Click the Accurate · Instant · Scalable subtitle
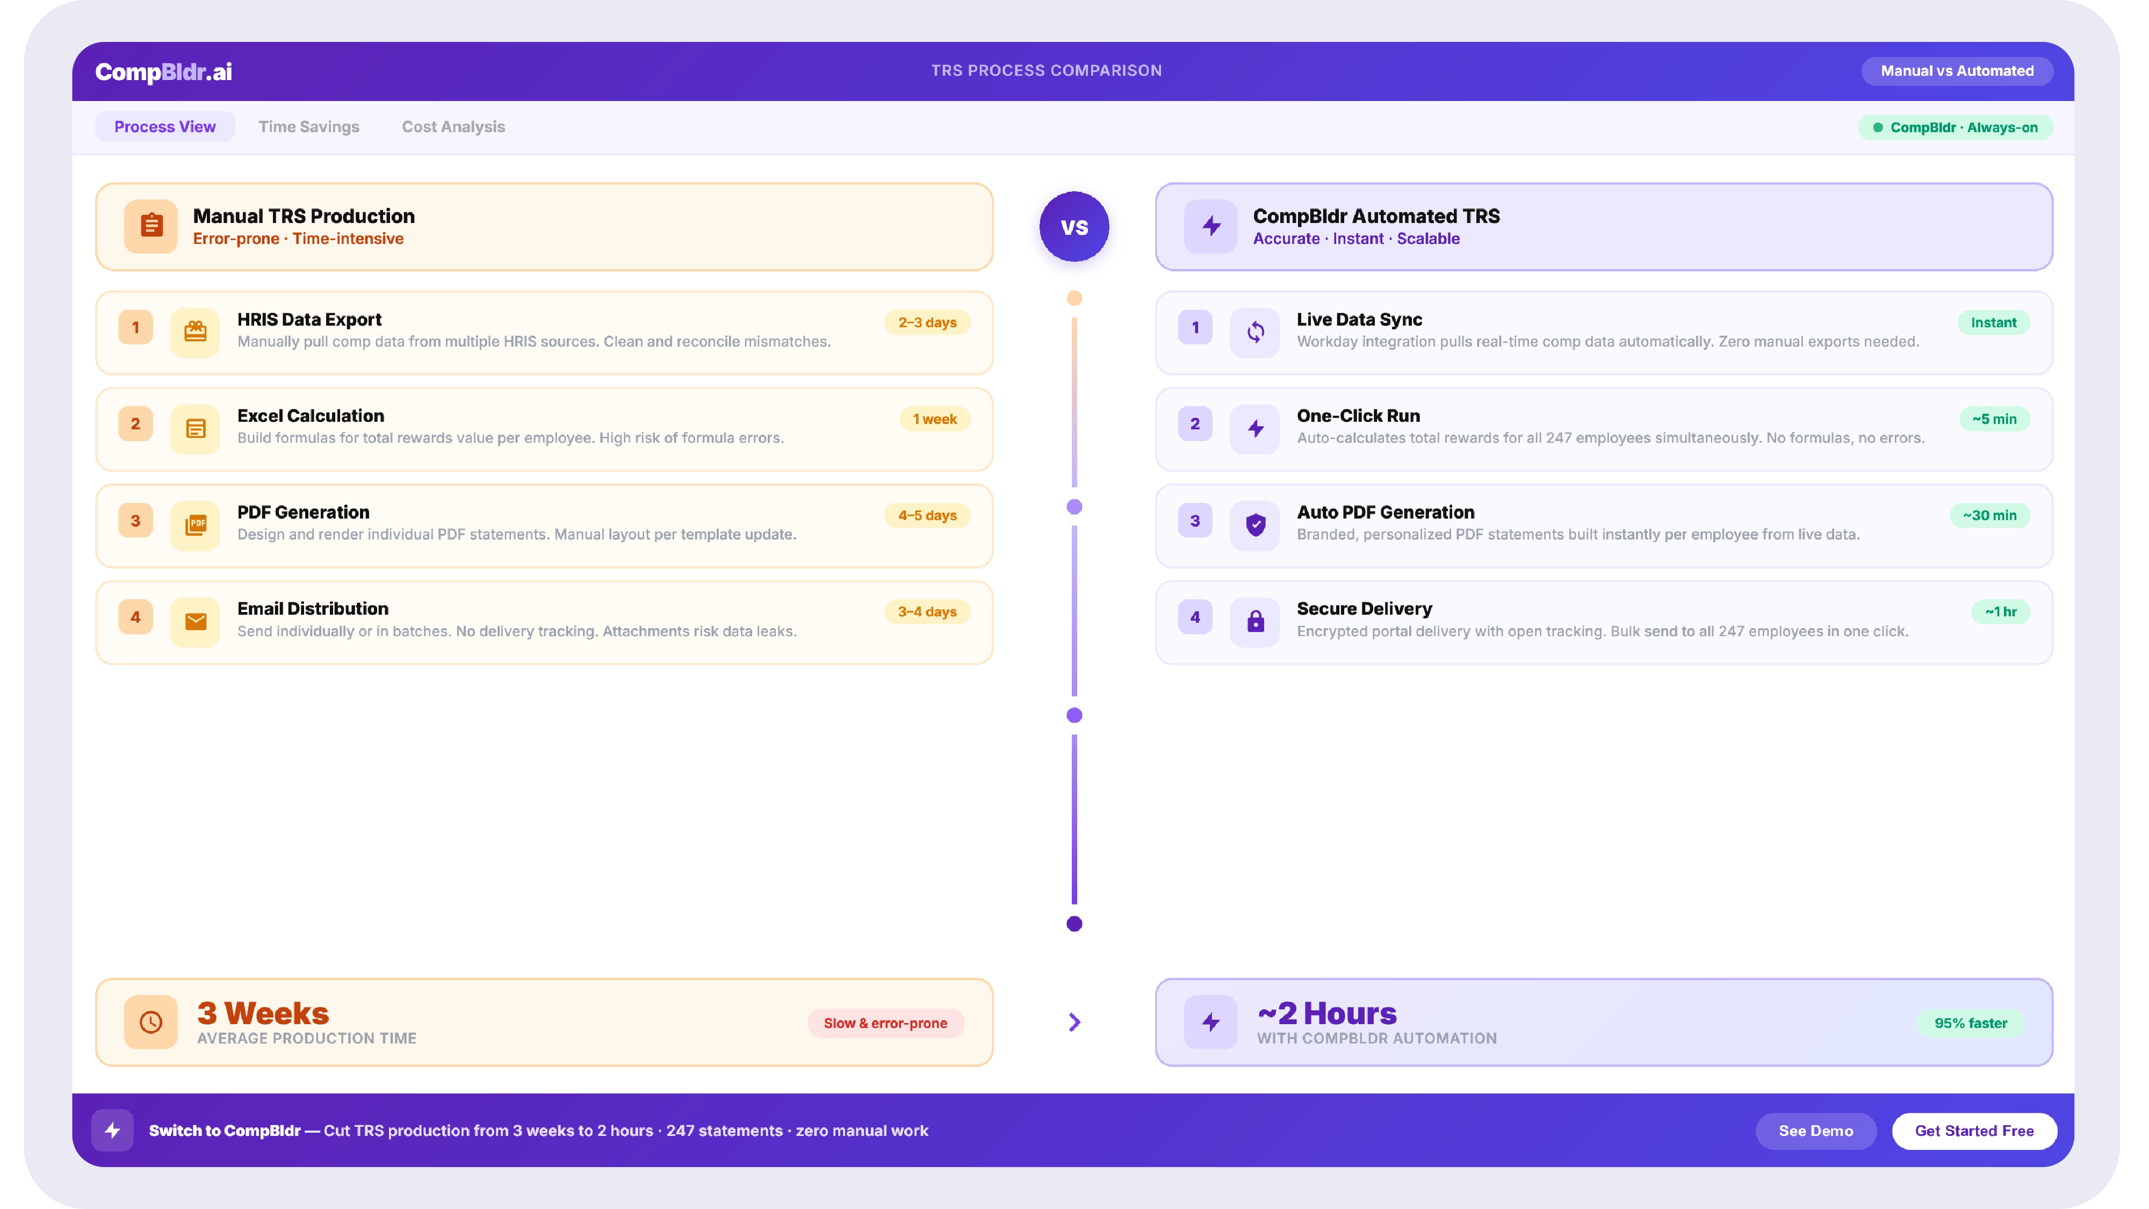2149x1209 pixels. 1355,239
